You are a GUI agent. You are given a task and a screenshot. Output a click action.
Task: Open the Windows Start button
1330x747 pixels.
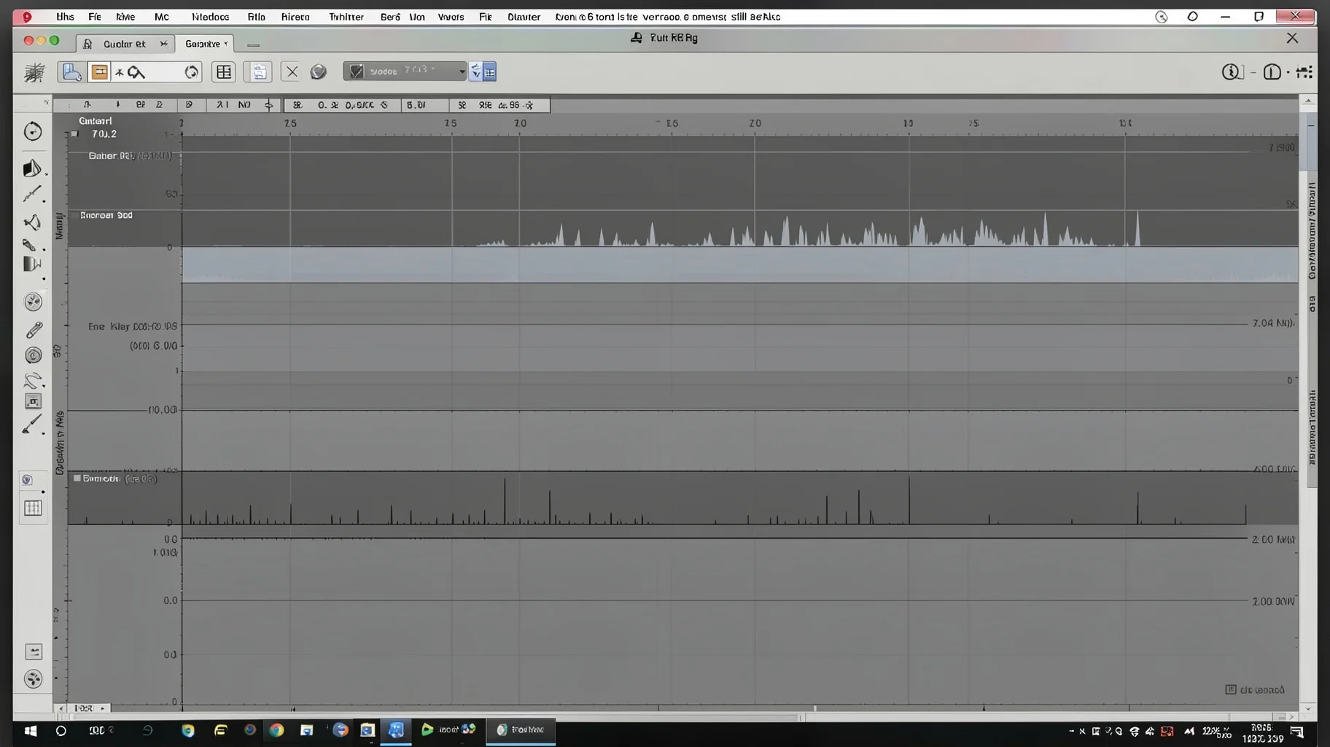pos(31,730)
